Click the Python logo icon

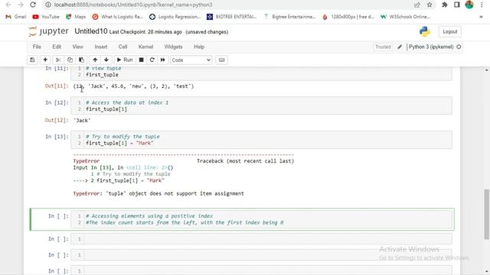pyautogui.click(x=425, y=31)
